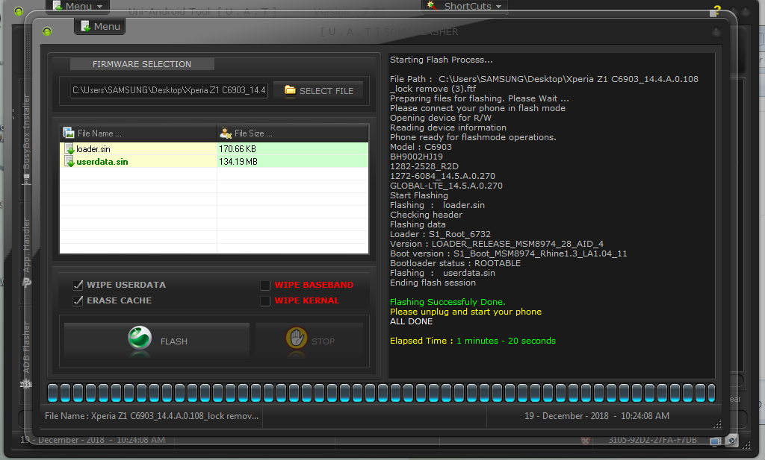
Task: Open the main window Menu dropdown
Action: click(x=78, y=6)
